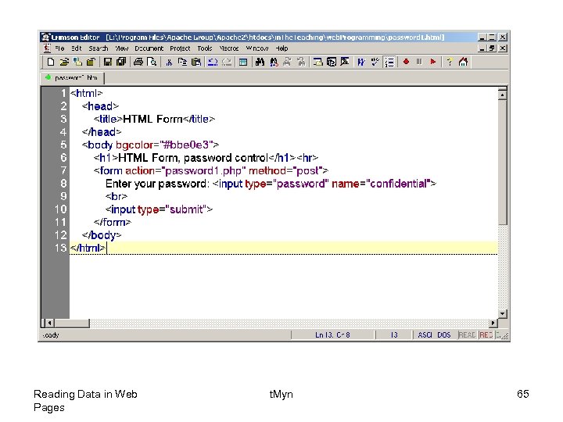
Task: Open the Project menu
Action: click(180, 48)
